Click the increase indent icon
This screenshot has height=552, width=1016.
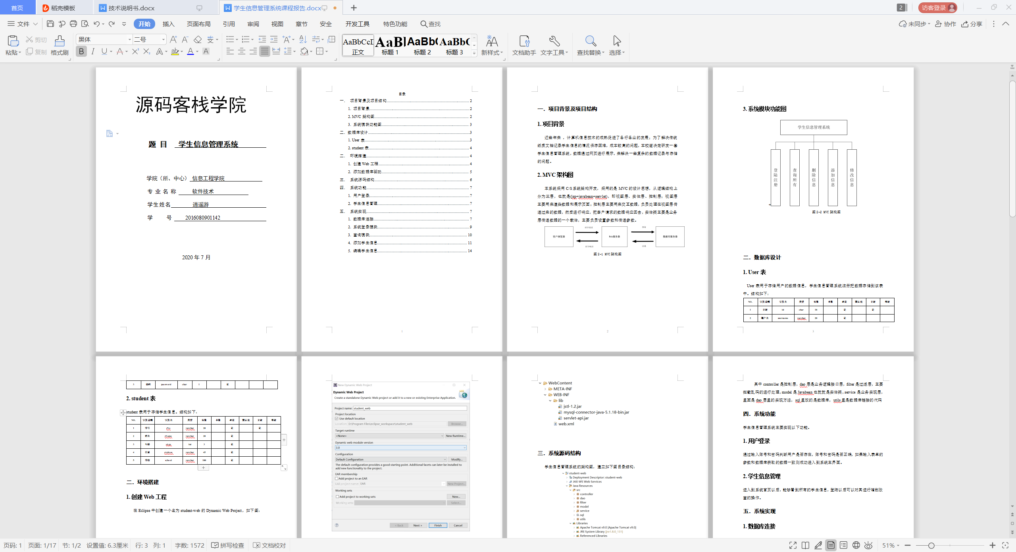tap(274, 39)
